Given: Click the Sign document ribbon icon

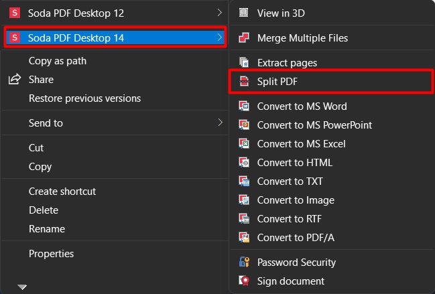Looking at the screenshot, I should point(244,281).
